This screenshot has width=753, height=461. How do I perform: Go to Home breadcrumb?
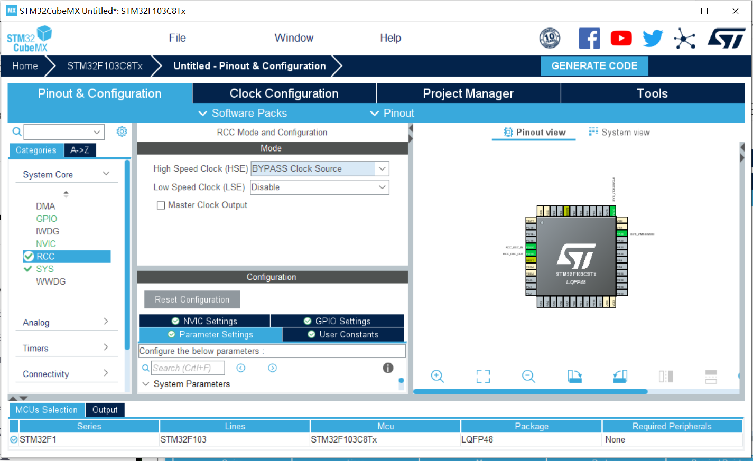click(25, 66)
